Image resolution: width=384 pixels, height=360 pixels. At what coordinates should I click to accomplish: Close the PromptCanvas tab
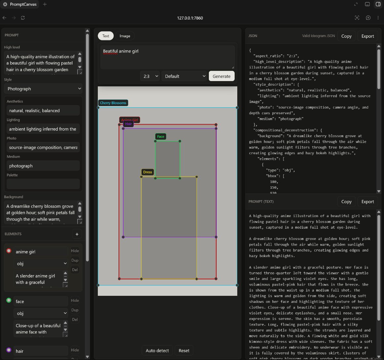[5, 4]
